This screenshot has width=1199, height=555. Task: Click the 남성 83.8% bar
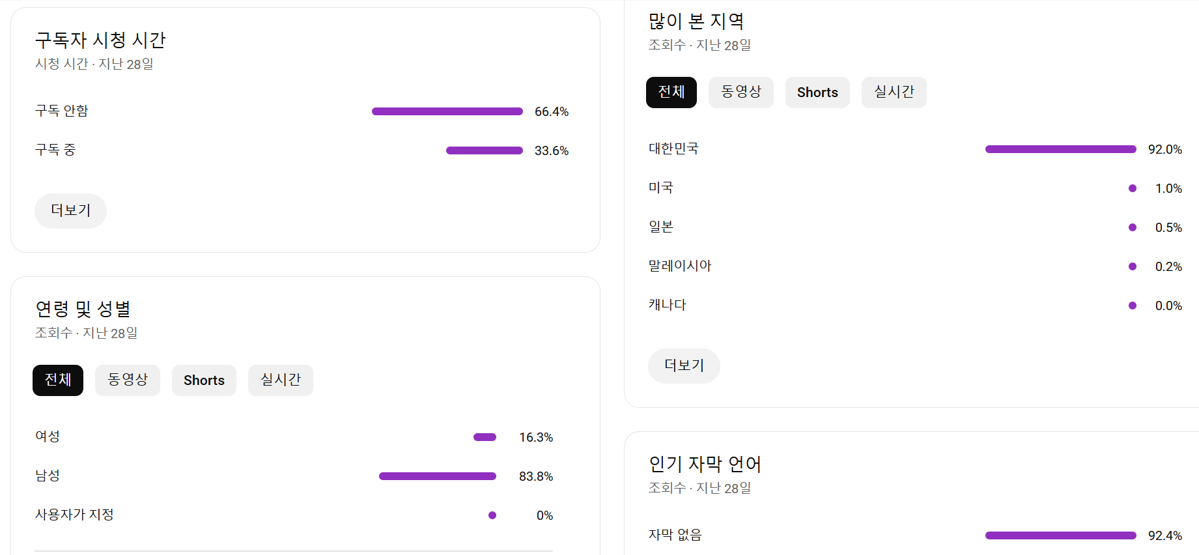(x=438, y=476)
